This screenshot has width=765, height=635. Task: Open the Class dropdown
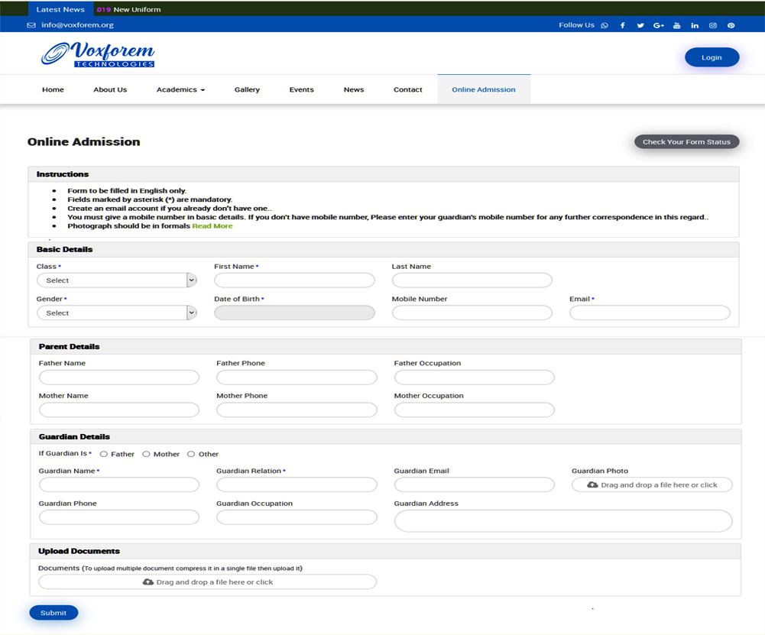click(x=116, y=280)
